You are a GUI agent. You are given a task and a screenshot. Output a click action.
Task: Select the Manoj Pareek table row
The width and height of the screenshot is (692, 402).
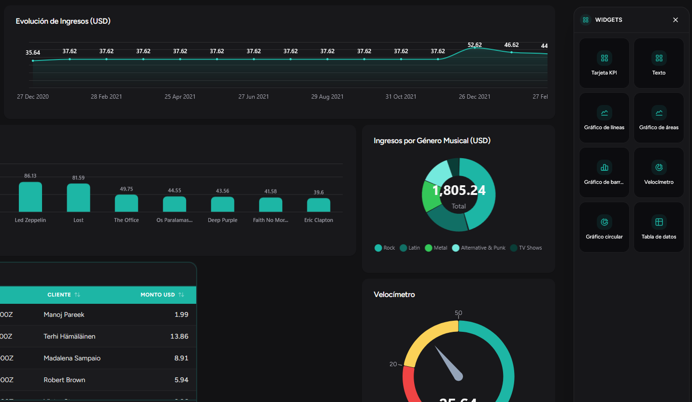[x=98, y=314]
